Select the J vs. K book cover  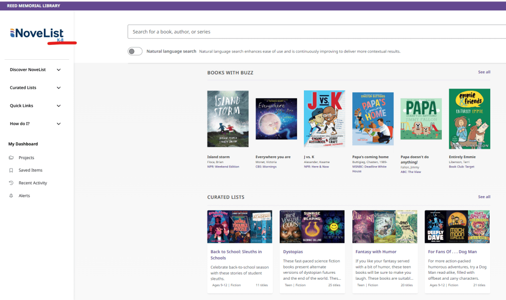324,119
